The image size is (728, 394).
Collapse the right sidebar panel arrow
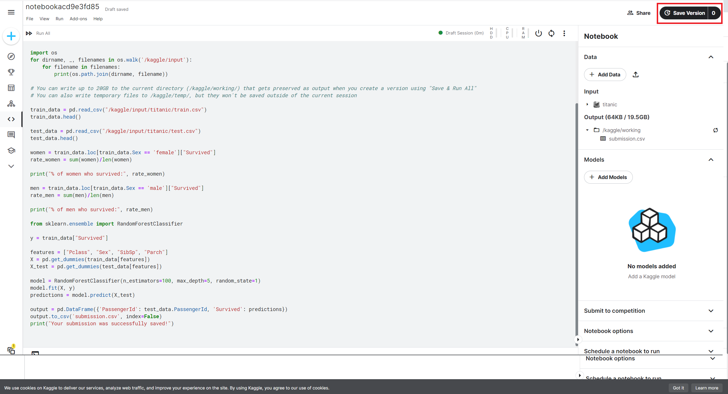pos(578,340)
